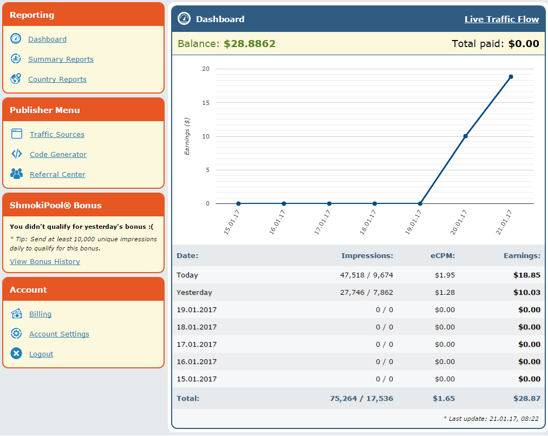This screenshot has width=548, height=436.
Task: Click the total eCPM $1.65
Action: point(444,398)
